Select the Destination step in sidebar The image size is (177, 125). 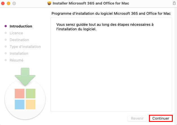click(x=19, y=40)
